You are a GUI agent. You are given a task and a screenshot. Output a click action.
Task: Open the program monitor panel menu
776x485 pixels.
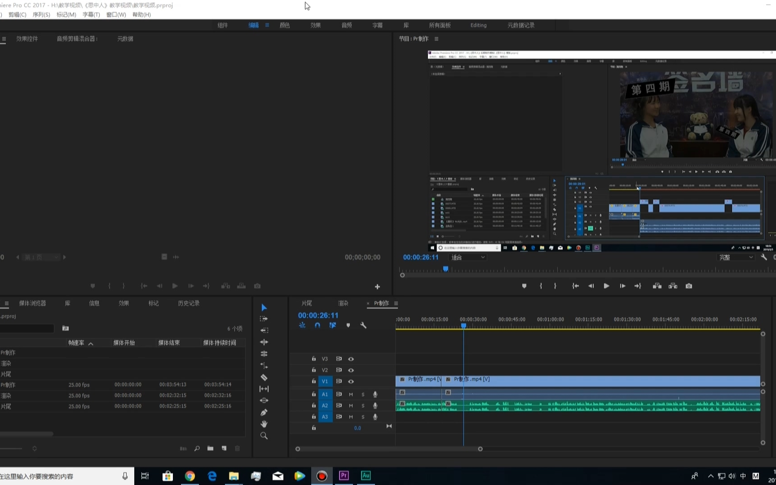click(x=436, y=39)
